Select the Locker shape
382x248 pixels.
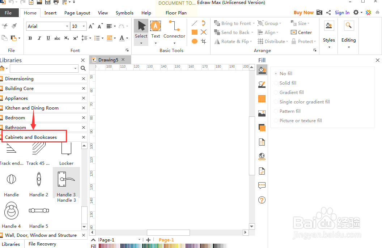click(66, 153)
